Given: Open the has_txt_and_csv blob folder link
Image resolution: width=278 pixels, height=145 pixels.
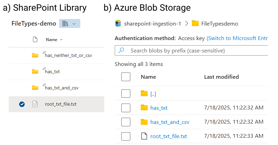Looking at the screenshot, I should (x=170, y=122).
